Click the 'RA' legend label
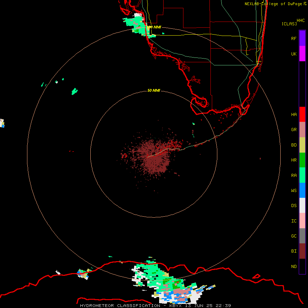 click(294, 176)
